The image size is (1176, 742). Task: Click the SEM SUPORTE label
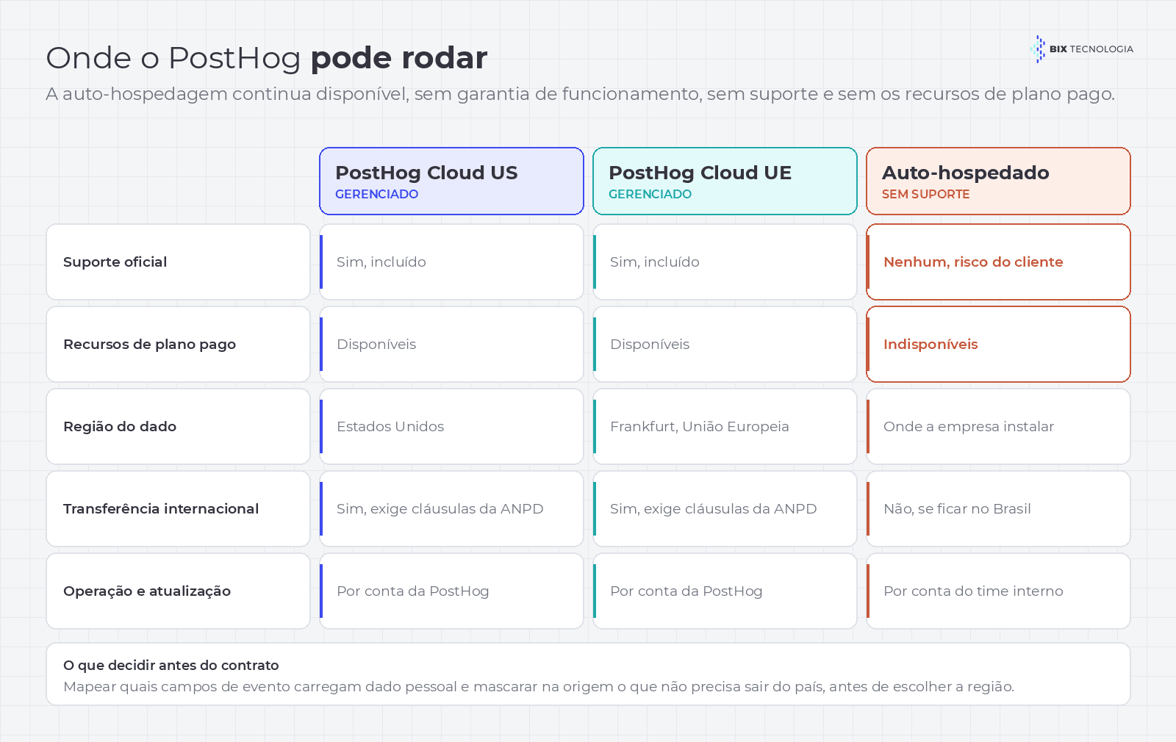[x=925, y=194]
